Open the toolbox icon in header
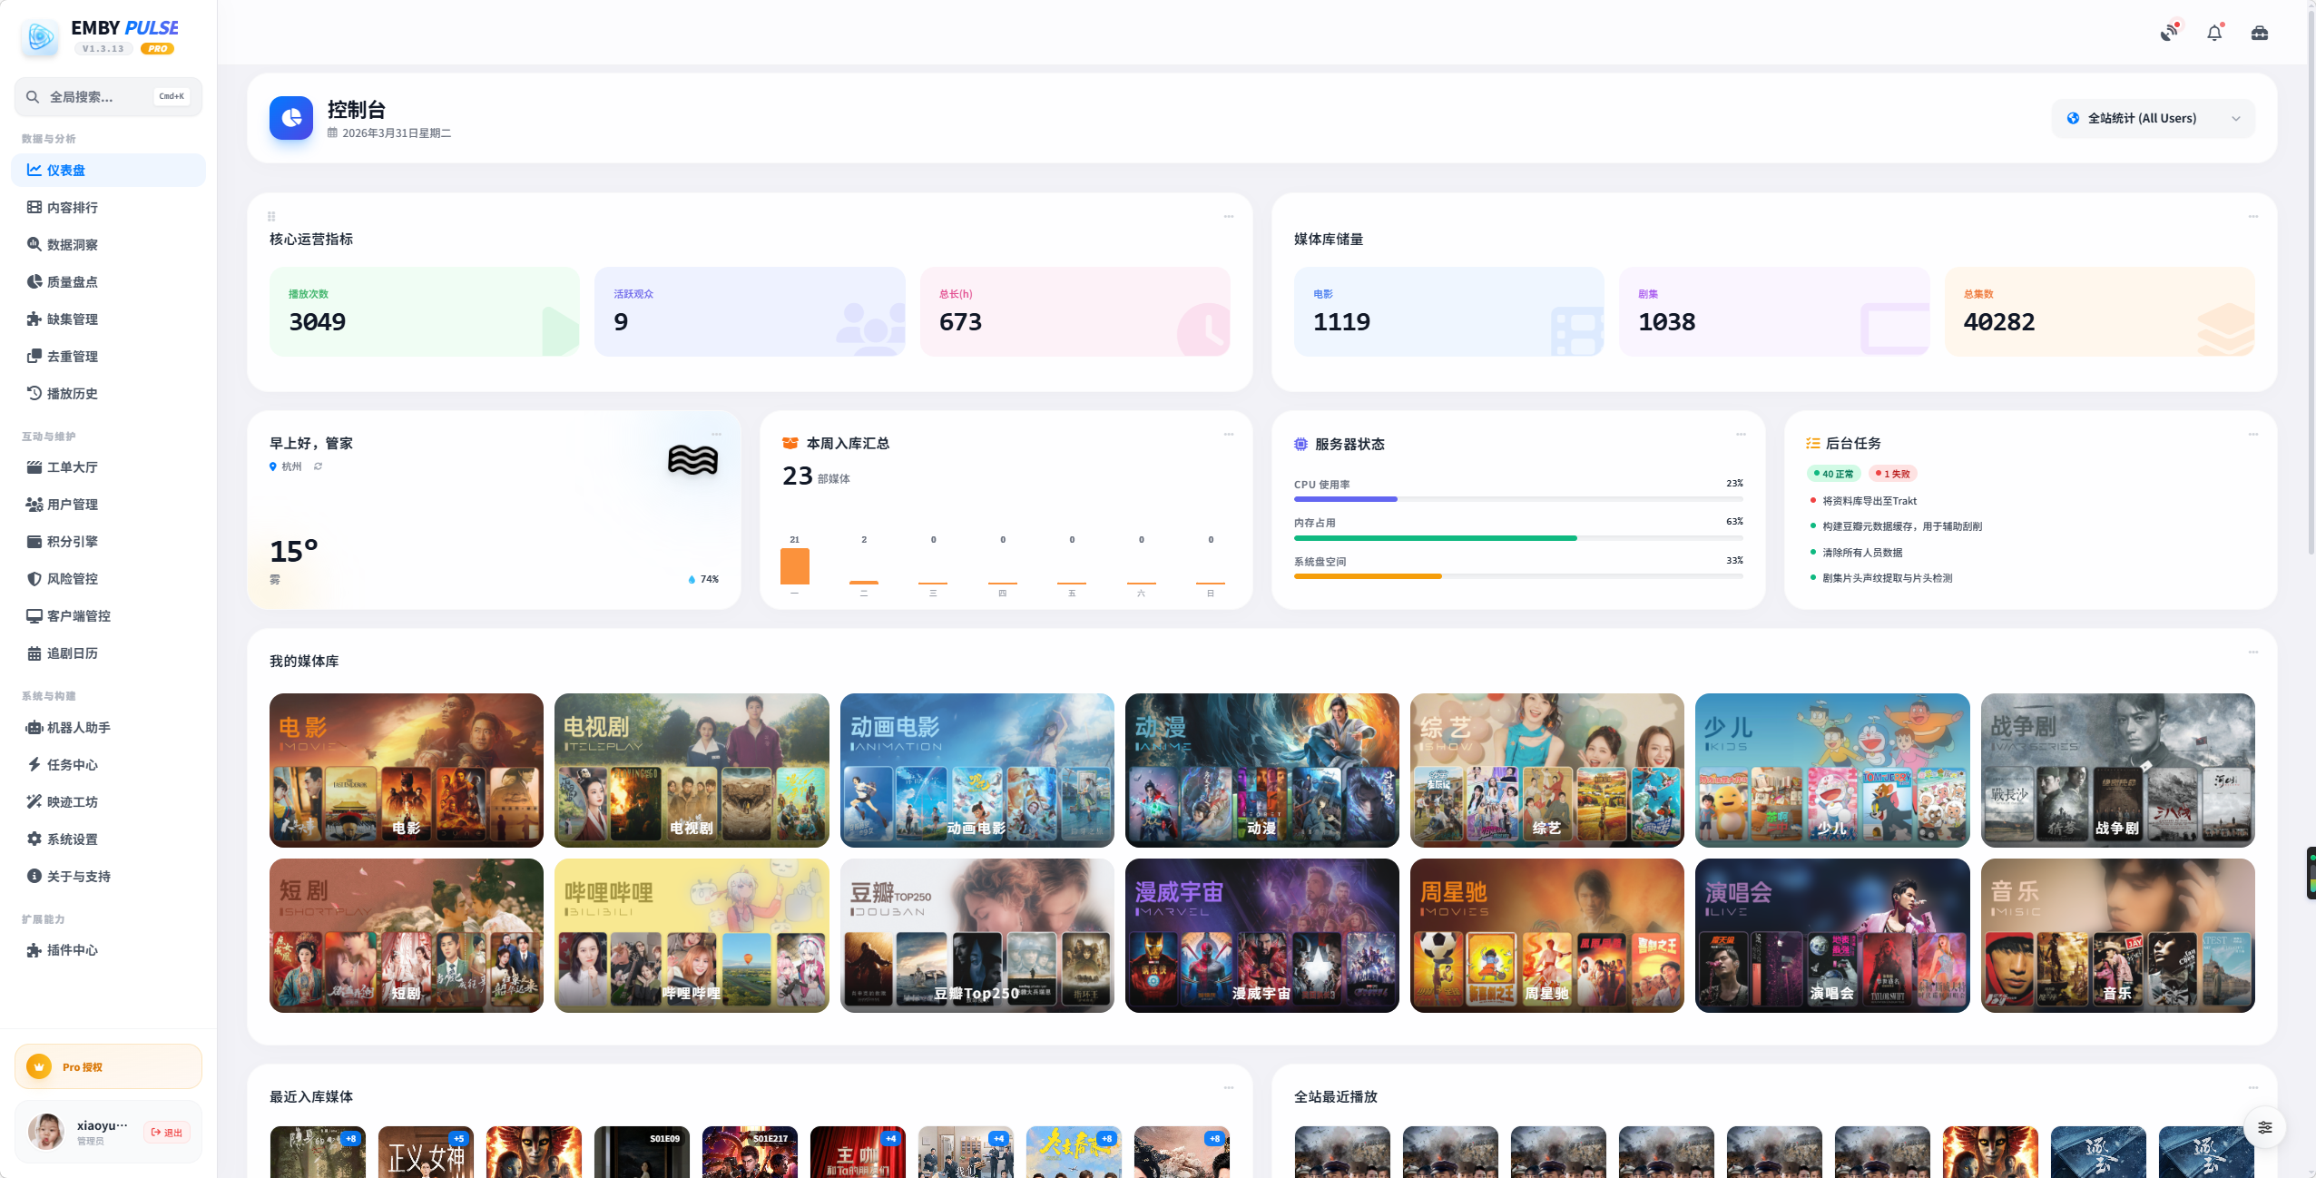 coord(2260,33)
